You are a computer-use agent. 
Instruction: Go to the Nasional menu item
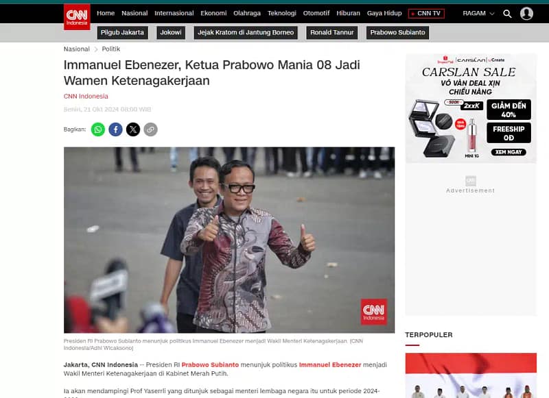135,13
